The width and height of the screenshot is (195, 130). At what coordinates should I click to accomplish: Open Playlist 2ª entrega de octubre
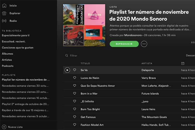click(25, 104)
